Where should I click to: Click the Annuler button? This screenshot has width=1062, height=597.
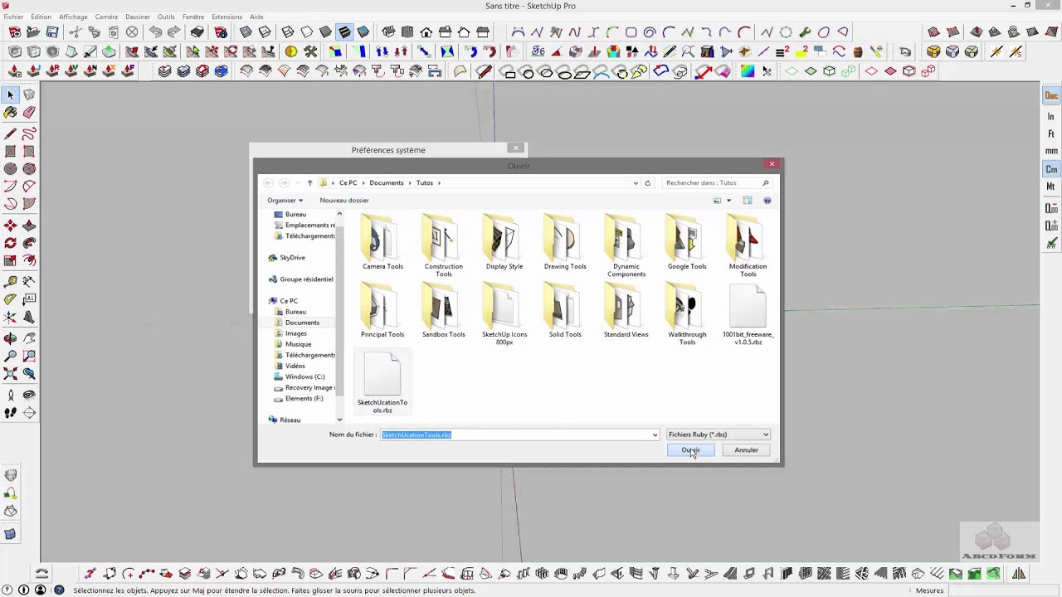pos(746,450)
